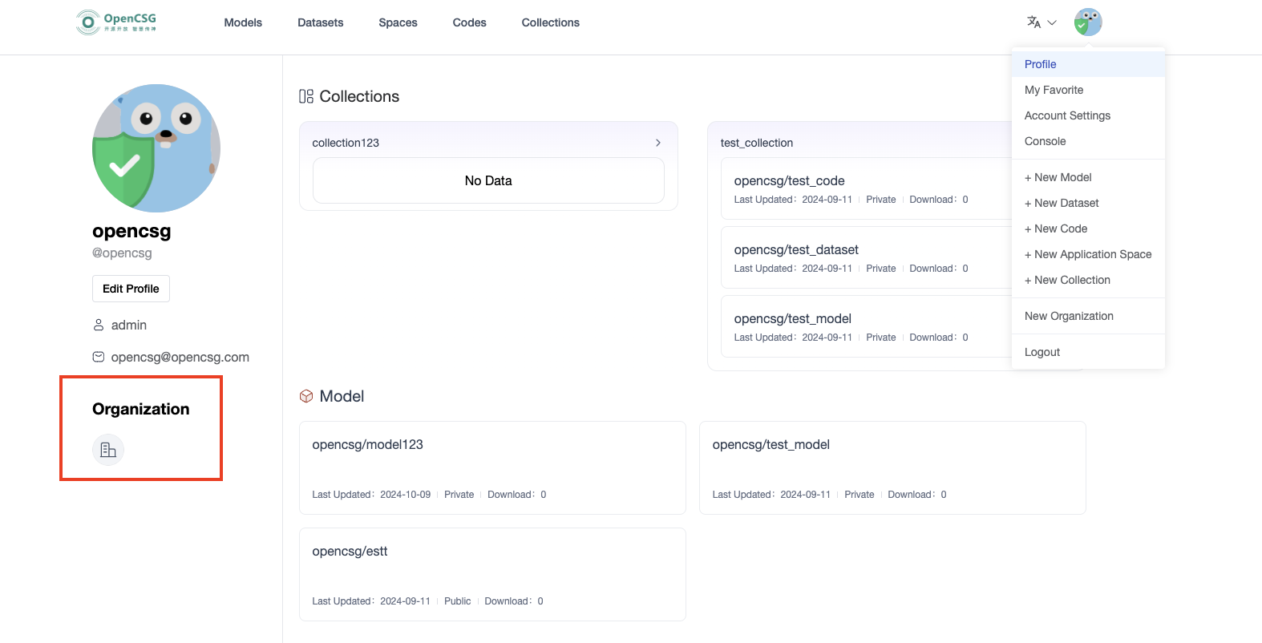This screenshot has height=643, width=1262.
Task: Navigate to Codes section
Action: (469, 22)
